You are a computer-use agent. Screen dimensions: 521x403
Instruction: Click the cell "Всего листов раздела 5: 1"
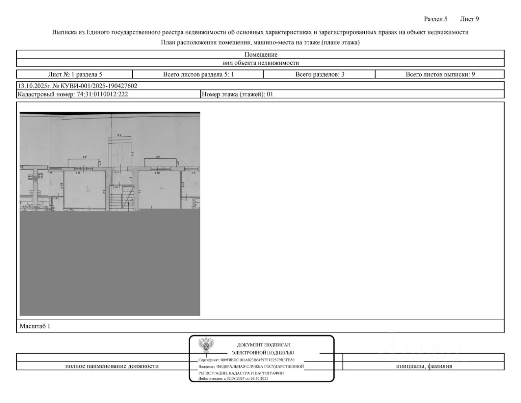pos(198,74)
